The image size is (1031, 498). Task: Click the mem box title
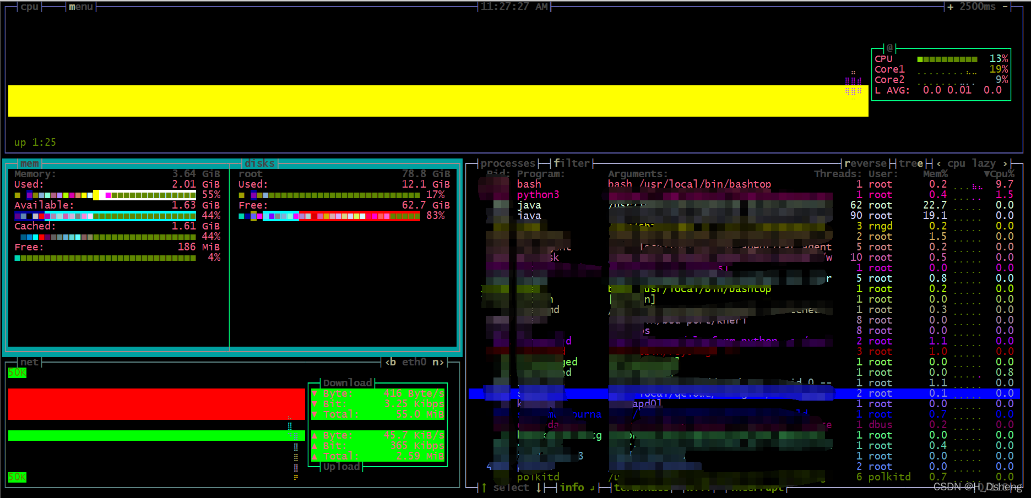pos(30,163)
